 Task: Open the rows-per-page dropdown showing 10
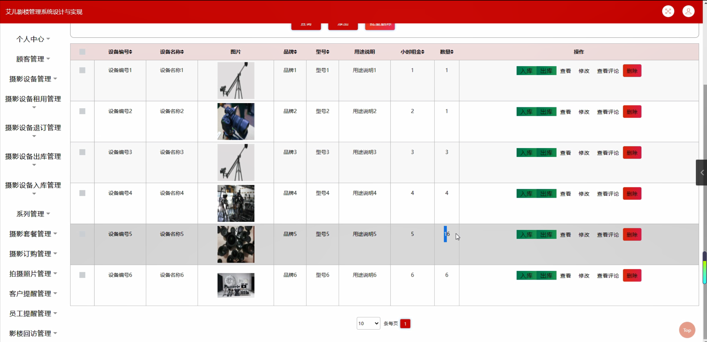(x=368, y=323)
